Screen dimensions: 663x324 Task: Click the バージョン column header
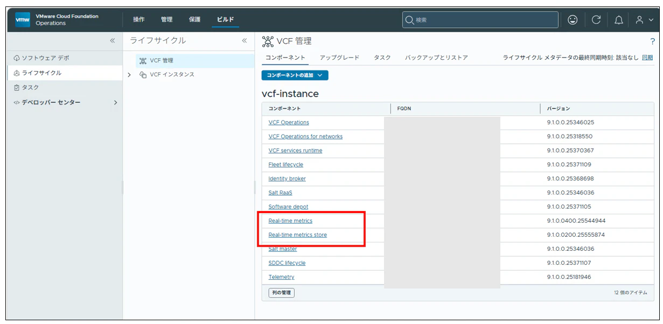(558, 109)
